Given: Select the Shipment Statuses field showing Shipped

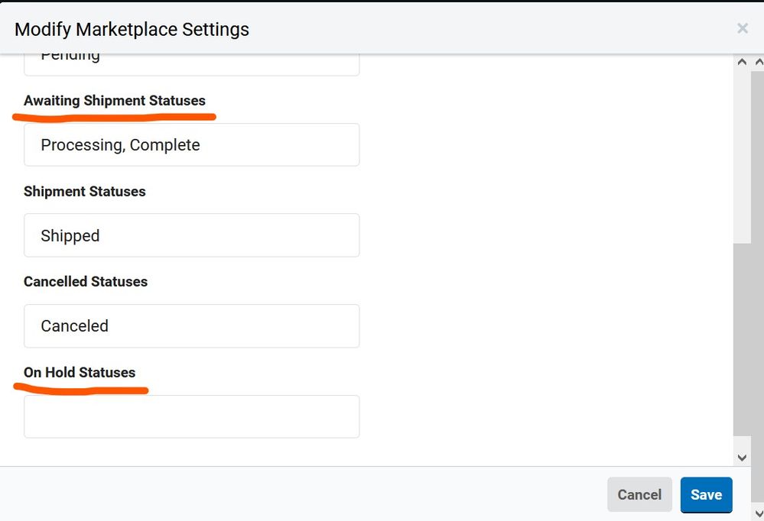Looking at the screenshot, I should pyautogui.click(x=191, y=235).
